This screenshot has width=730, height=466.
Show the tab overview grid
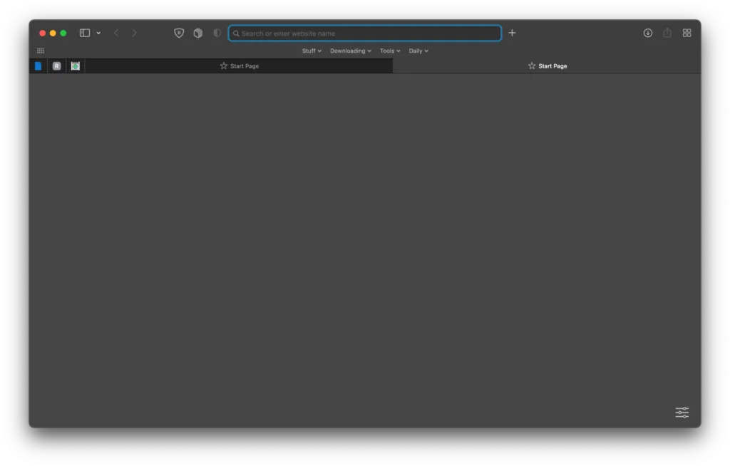687,33
